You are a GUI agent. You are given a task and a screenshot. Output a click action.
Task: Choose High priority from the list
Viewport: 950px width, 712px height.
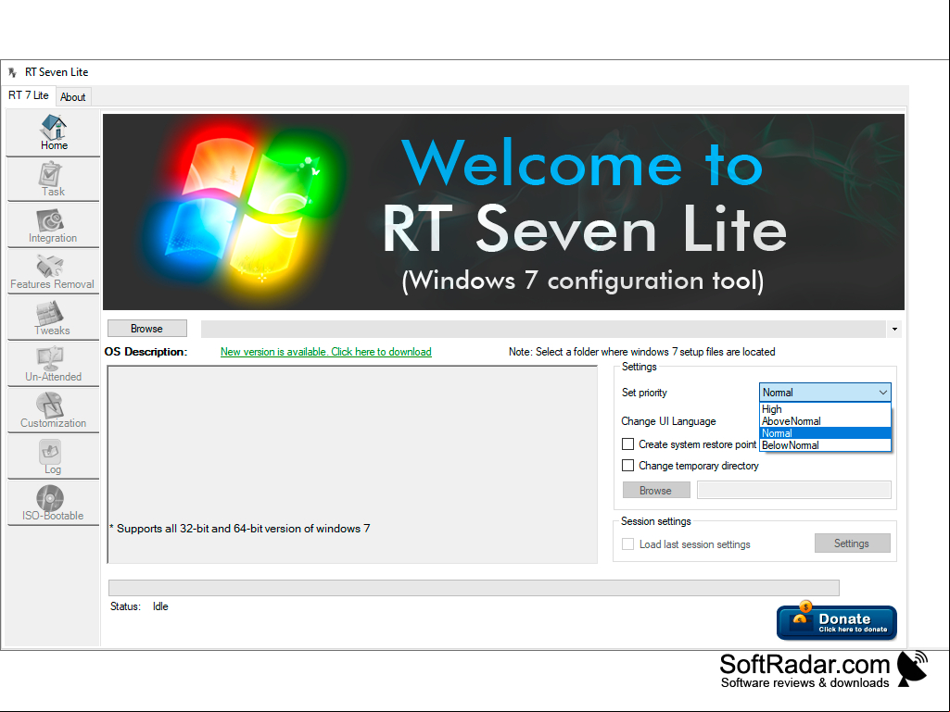pyautogui.click(x=825, y=409)
